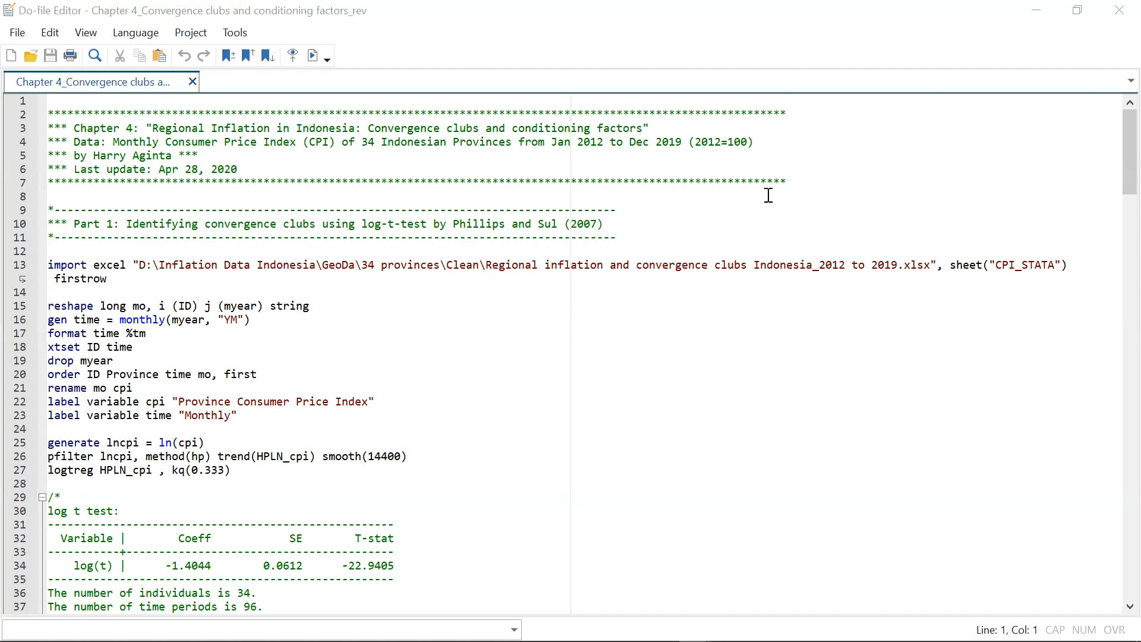The height and width of the screenshot is (642, 1141).
Task: Click the show file in viewer eye icon
Action: [x=292, y=56]
